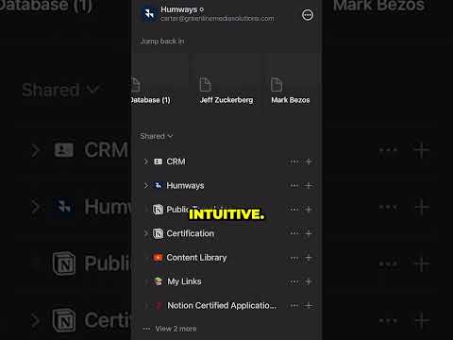This screenshot has height=340, width=453.
Task: Open the Humways workspace switcher name
Action: [182, 9]
